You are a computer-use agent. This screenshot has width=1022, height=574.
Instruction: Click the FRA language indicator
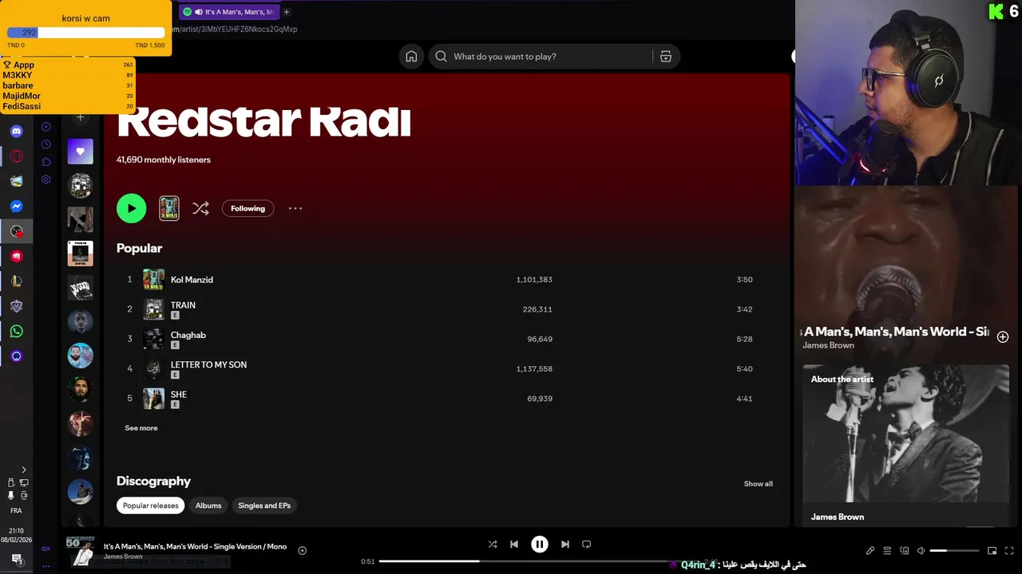tap(16, 511)
